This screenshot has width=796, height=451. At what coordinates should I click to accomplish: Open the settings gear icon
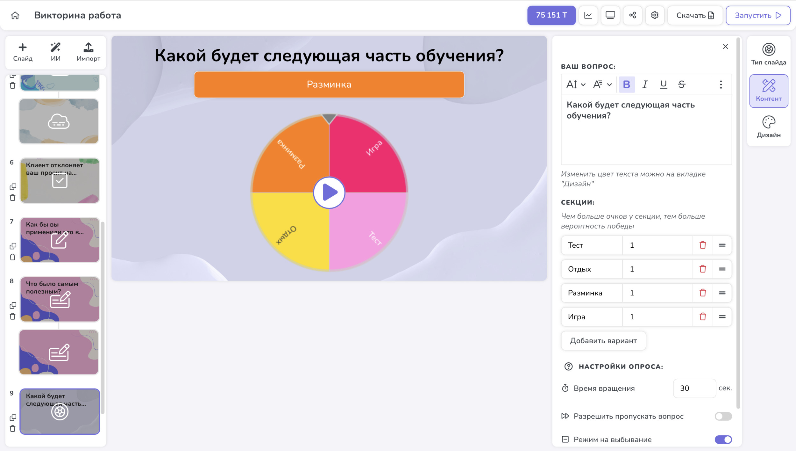point(654,15)
